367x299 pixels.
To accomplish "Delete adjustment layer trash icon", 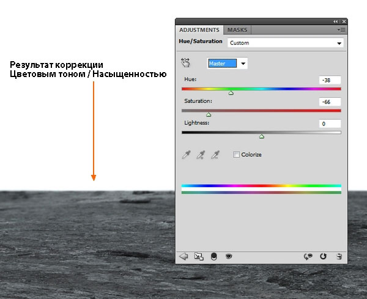I will pos(339,256).
